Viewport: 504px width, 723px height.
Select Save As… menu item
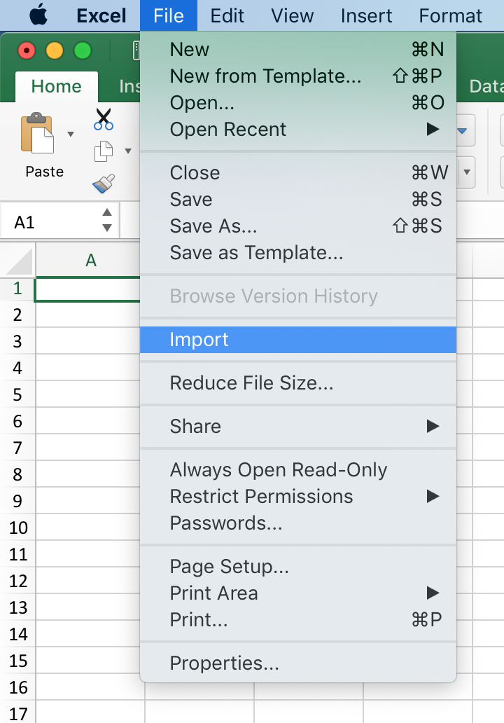[x=298, y=226]
